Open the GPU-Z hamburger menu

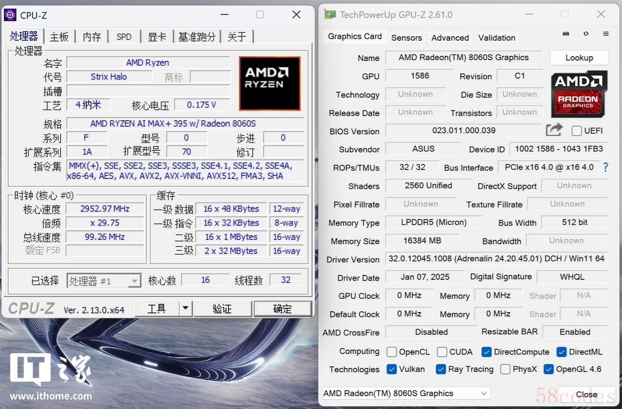[x=606, y=34]
